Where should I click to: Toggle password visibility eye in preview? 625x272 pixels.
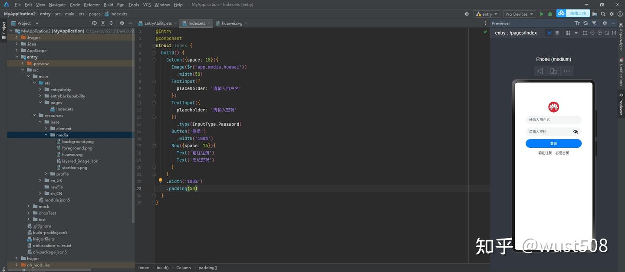pyautogui.click(x=576, y=132)
